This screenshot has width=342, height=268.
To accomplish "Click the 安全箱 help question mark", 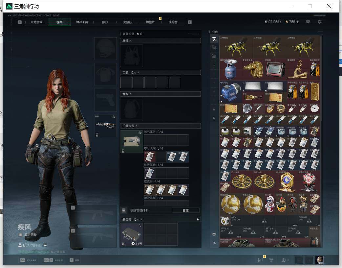I will pyautogui.click(x=141, y=219).
